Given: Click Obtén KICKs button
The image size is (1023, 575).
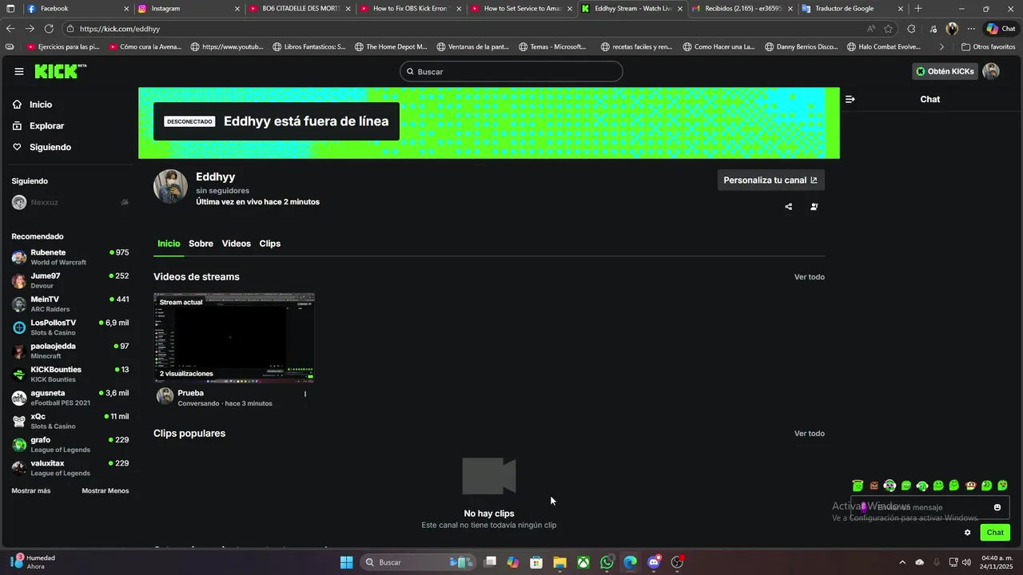Looking at the screenshot, I should tap(945, 71).
